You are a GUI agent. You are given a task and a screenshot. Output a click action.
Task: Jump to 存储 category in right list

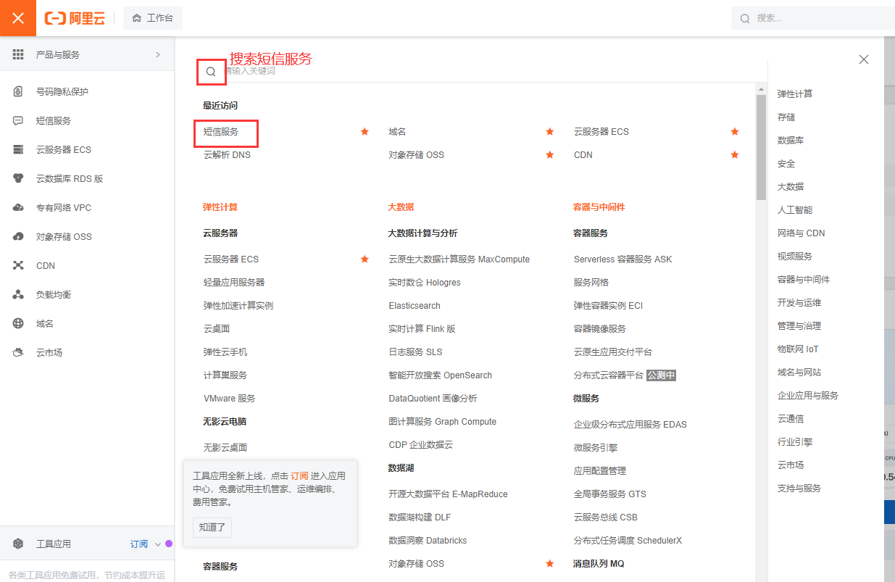click(786, 117)
